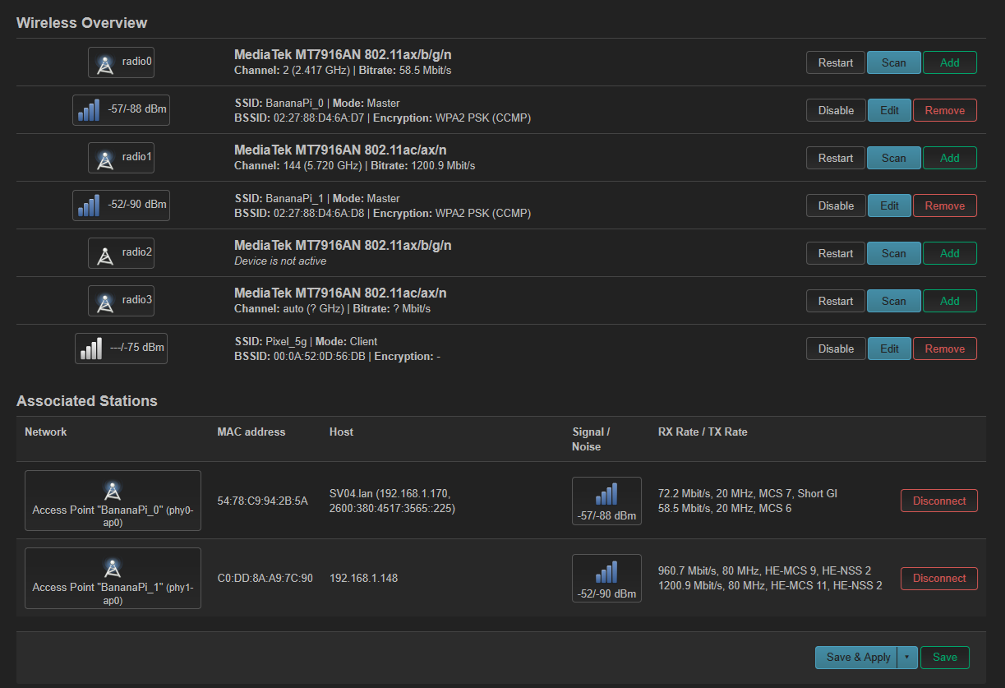The height and width of the screenshot is (688, 1005).
Task: Click the Host column header
Action: click(x=341, y=432)
